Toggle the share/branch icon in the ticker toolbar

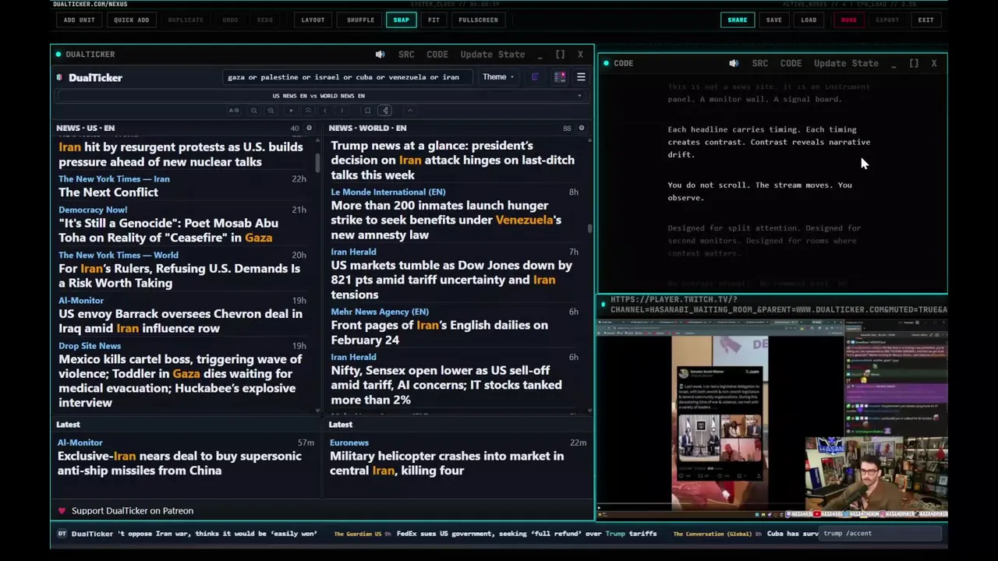(x=385, y=111)
